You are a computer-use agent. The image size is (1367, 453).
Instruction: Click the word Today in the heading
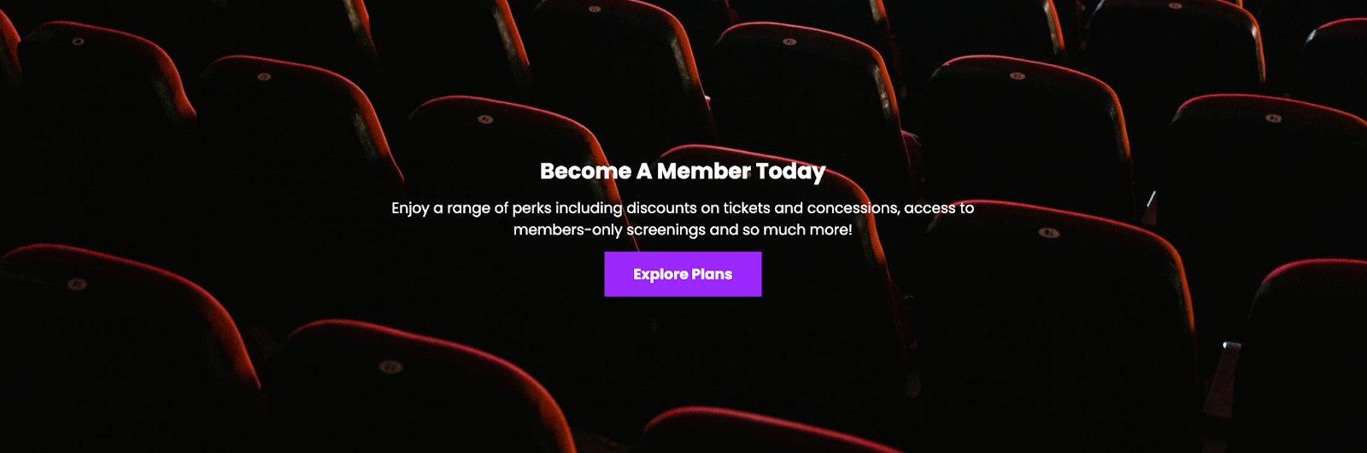click(x=791, y=172)
